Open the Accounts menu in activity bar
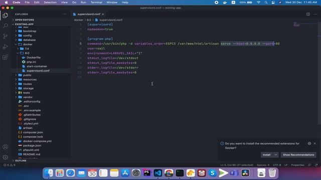The image size is (321, 180). coord(6,147)
